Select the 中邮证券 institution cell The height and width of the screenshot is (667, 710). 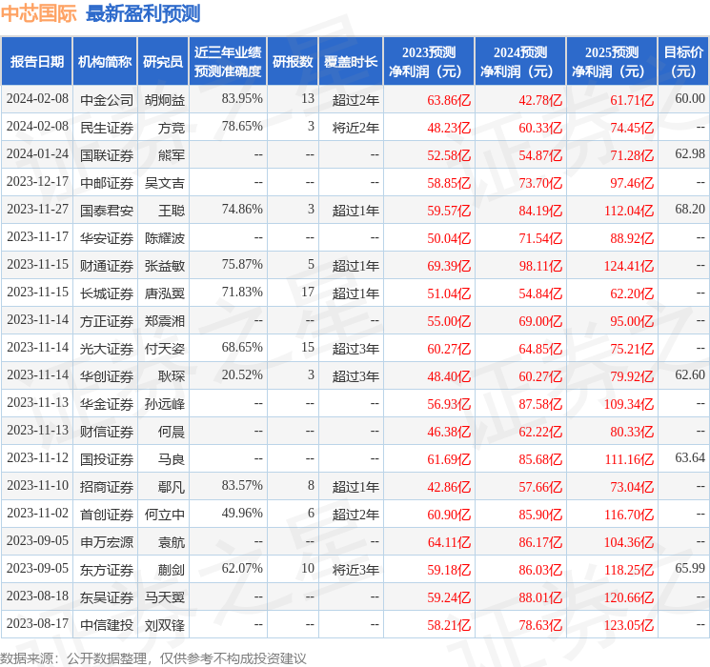[x=107, y=183]
